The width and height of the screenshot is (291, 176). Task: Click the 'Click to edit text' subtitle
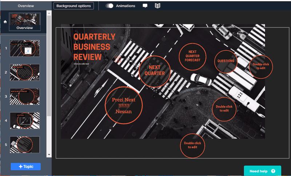[81, 64]
